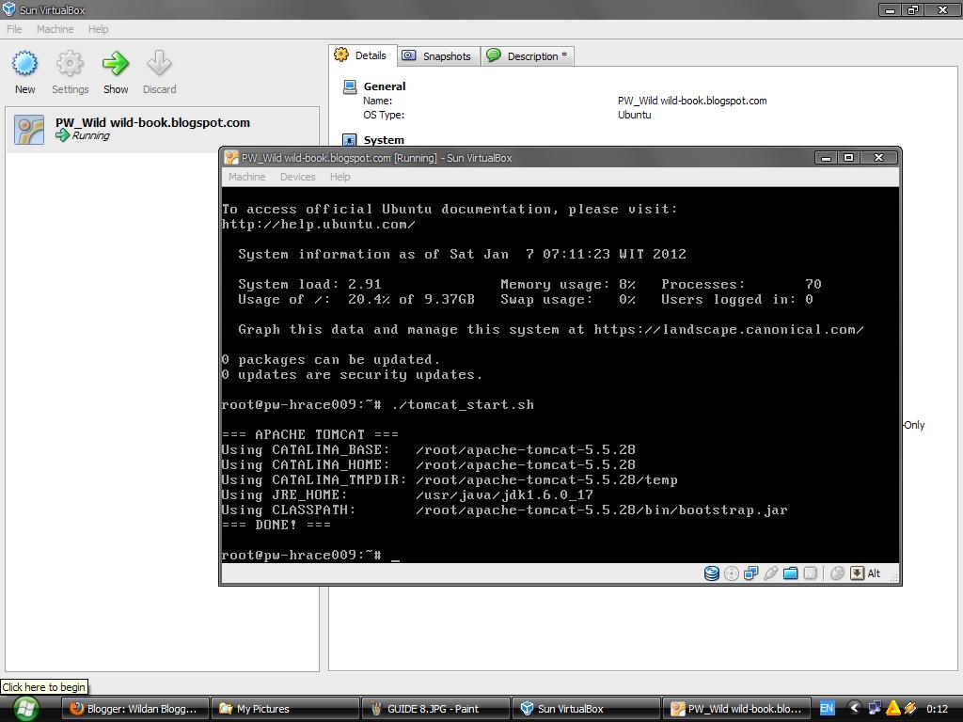Click the tomcat_start.sh command line
This screenshot has width=963, height=722.
click(x=378, y=404)
